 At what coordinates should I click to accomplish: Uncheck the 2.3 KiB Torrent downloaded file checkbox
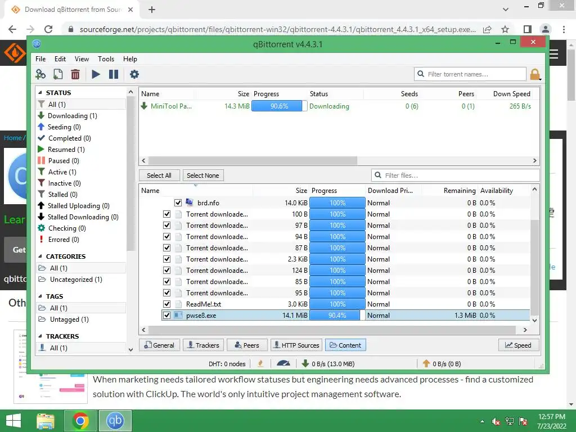[x=166, y=259]
